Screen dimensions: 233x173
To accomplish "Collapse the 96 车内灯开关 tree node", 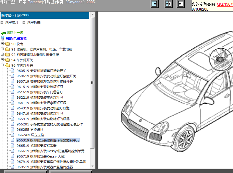I will [x=2, y=65].
